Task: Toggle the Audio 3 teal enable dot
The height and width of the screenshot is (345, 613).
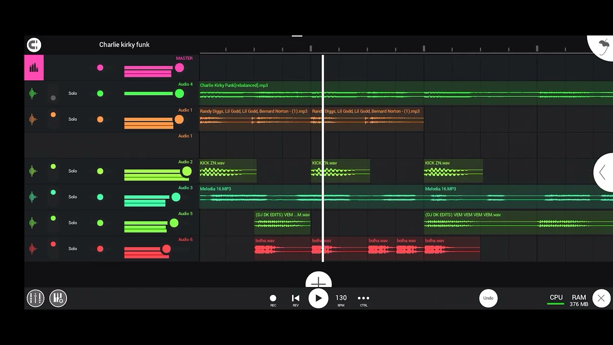Action: (100, 197)
